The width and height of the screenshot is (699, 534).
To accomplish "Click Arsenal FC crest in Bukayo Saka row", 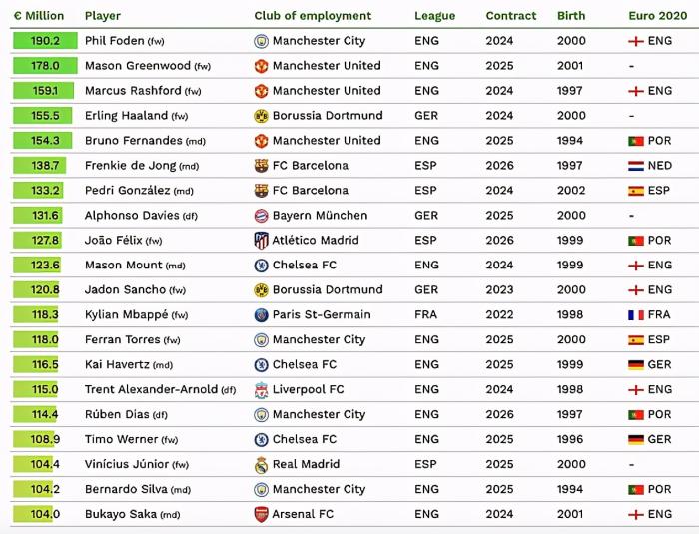I will coord(262,515).
